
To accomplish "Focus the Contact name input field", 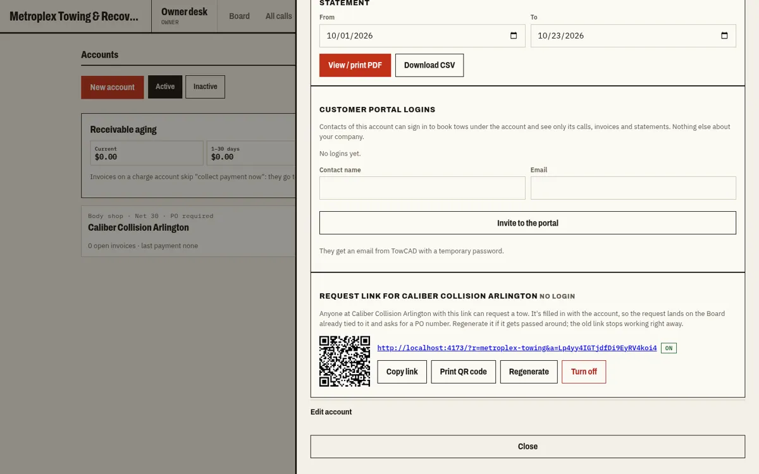I will [x=423, y=188].
